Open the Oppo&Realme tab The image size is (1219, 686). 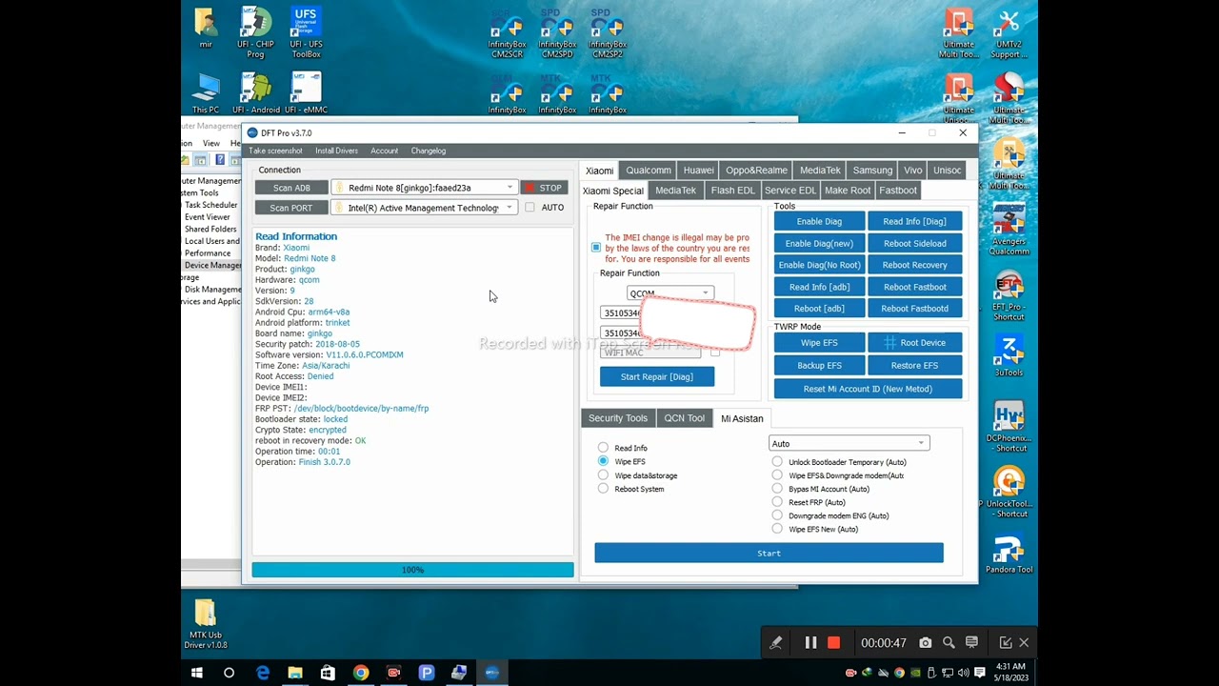tap(756, 171)
